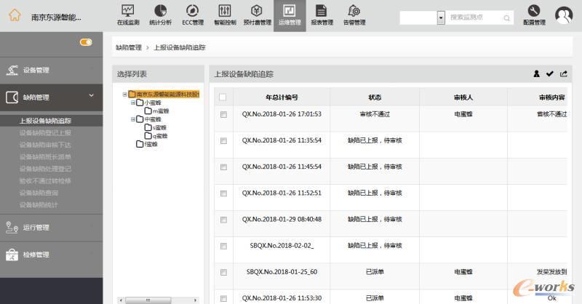Select 设备缺陷统计 submenu item

(x=39, y=204)
